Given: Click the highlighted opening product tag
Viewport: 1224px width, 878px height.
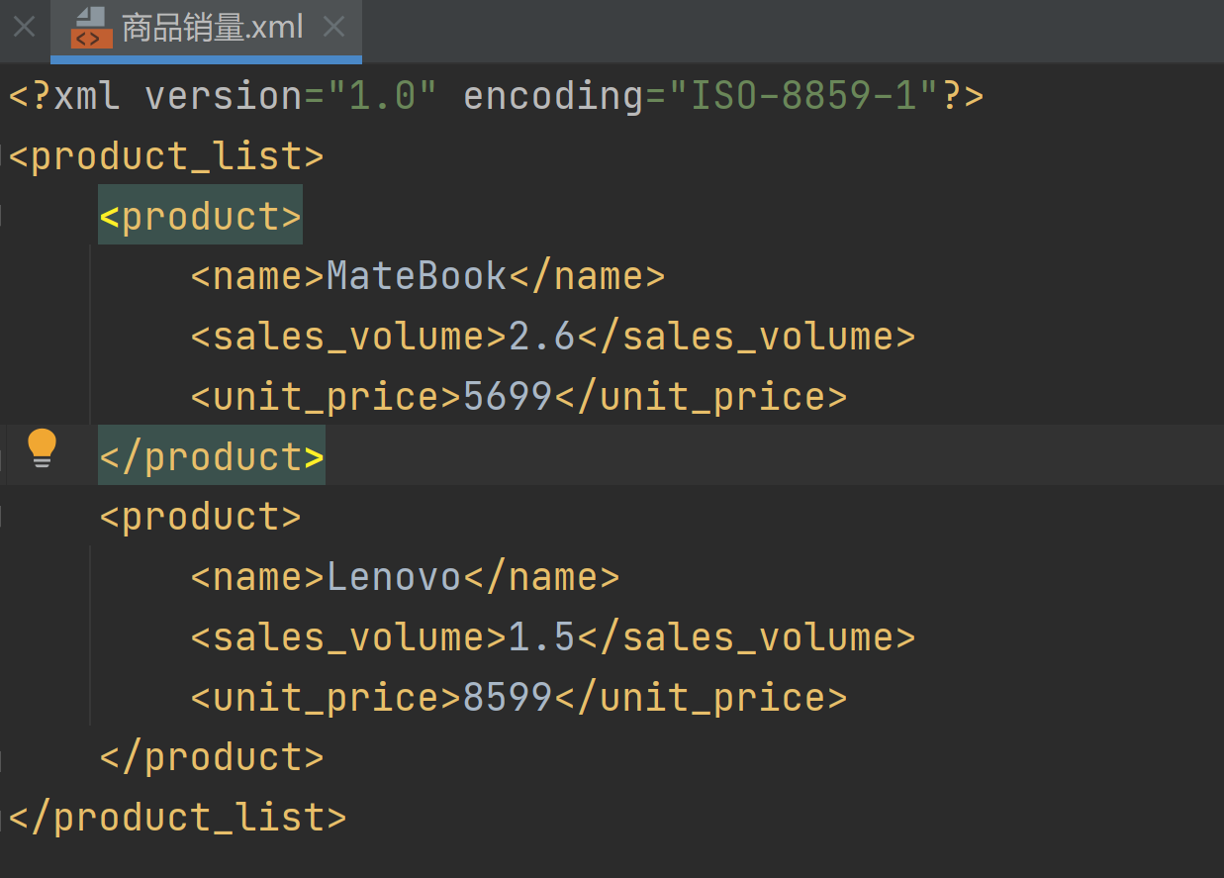Looking at the screenshot, I should pos(199,215).
